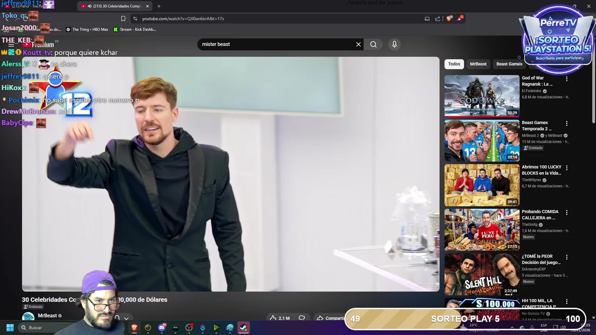This screenshot has width=596, height=335.
Task: Select the Beast Games filter chip
Action: [509, 64]
